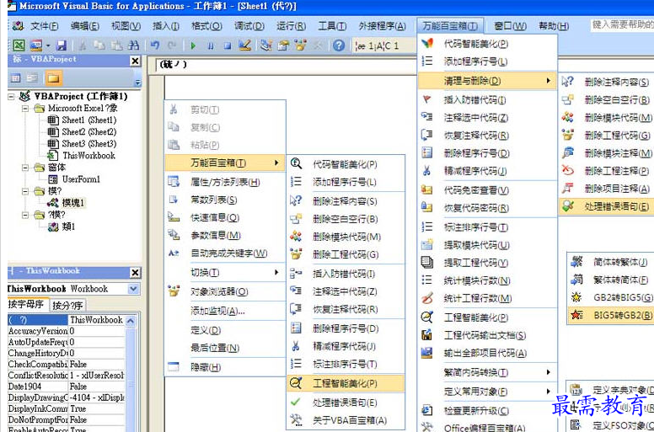
Task: Choose 对象浏览器(O) in context menu
Action: pyautogui.click(x=225, y=291)
